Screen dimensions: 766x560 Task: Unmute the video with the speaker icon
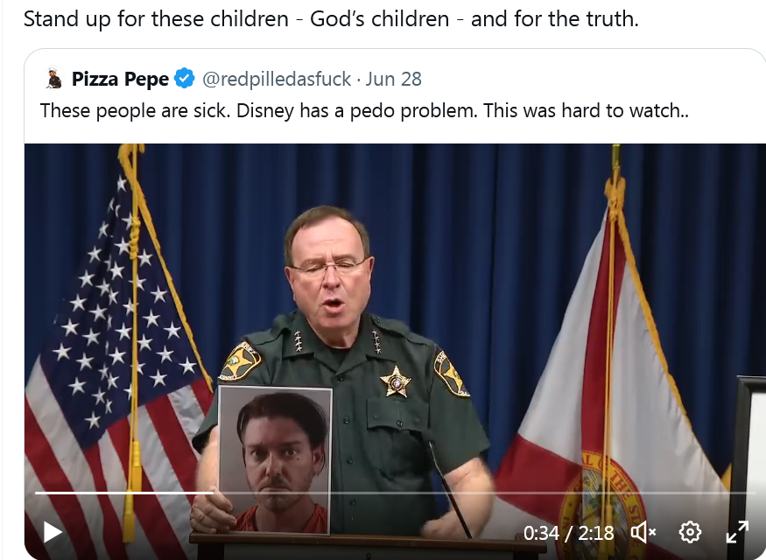click(x=643, y=532)
